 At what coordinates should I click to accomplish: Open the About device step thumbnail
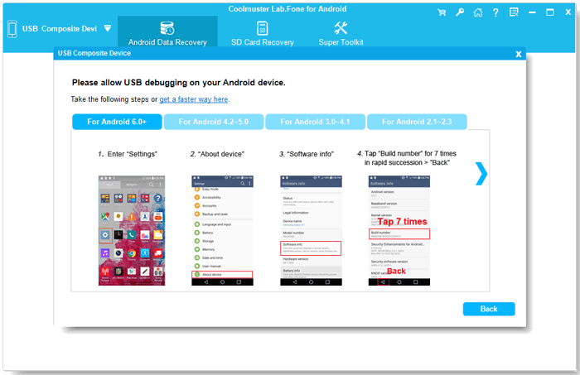(222, 230)
